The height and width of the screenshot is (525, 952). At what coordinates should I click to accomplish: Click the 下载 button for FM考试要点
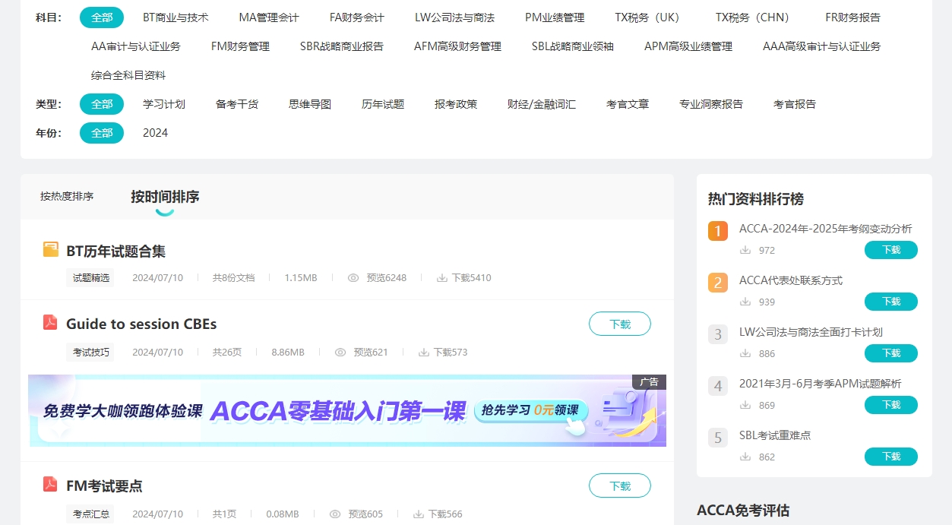coord(619,485)
